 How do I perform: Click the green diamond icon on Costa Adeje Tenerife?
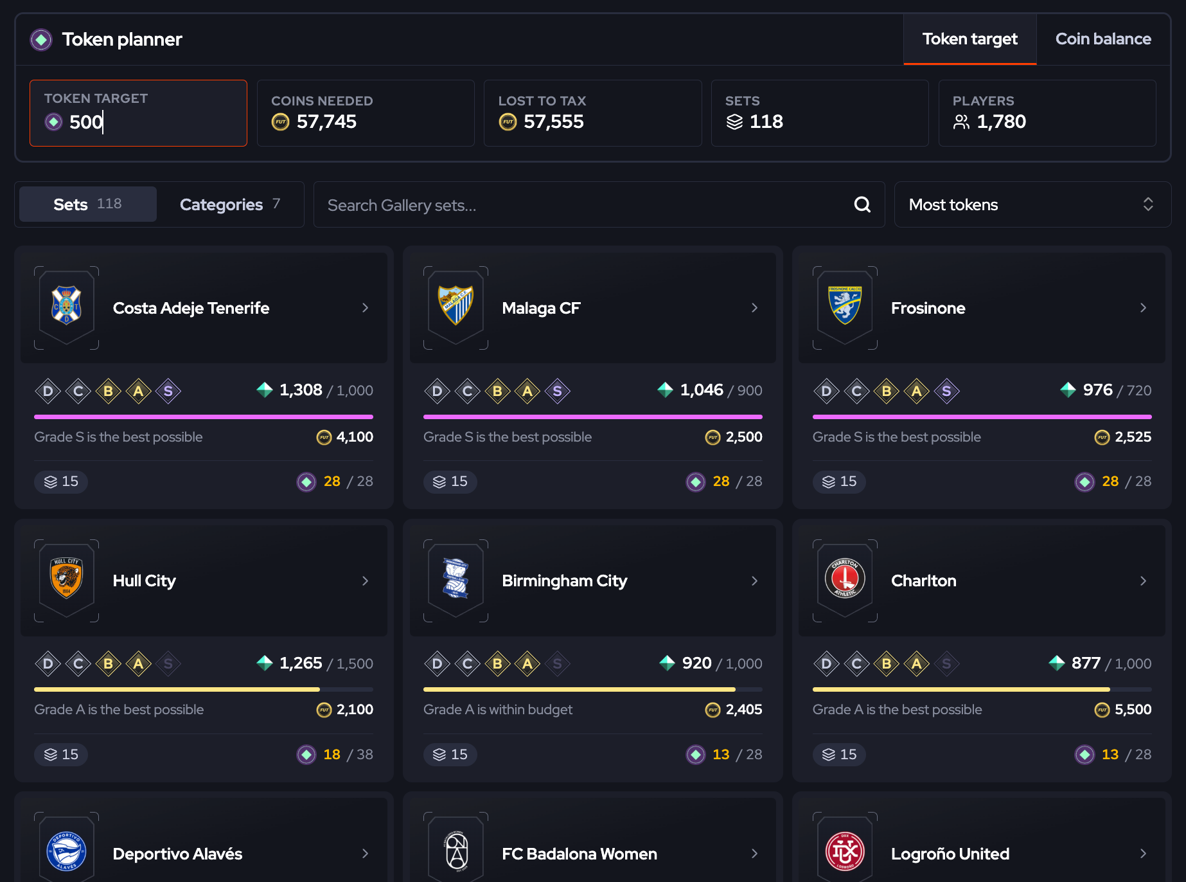(265, 390)
